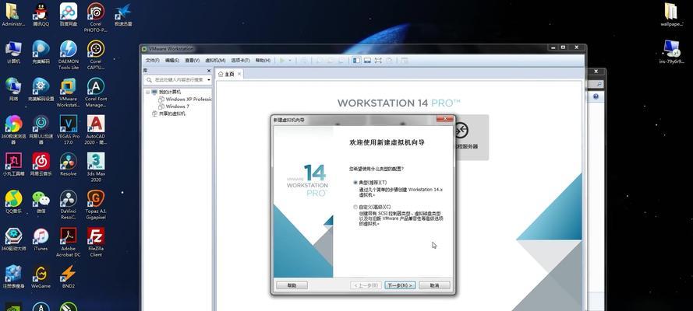Open the 选项卡(T) menu in VMware
The width and height of the screenshot is (693, 311).
click(240, 61)
